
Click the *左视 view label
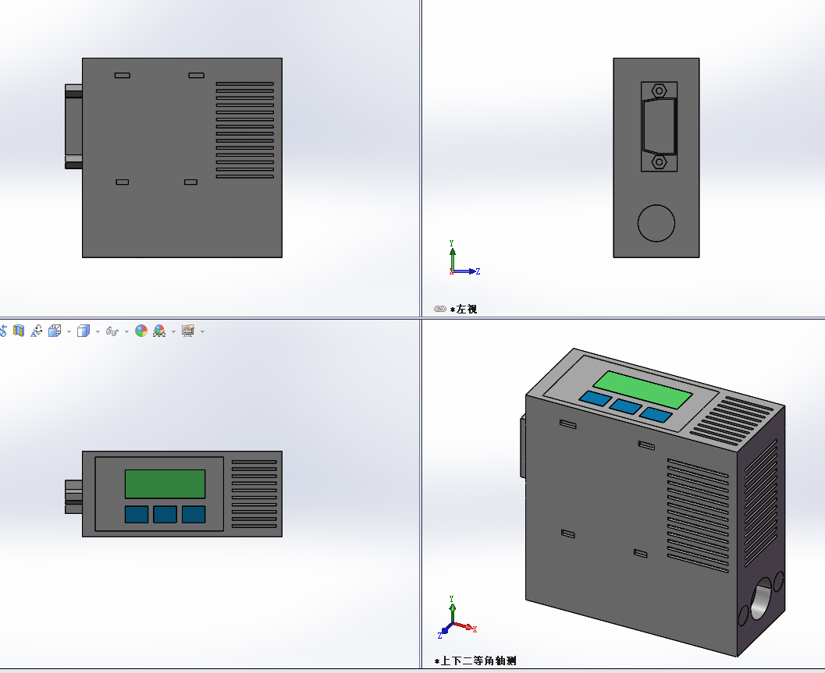point(464,309)
